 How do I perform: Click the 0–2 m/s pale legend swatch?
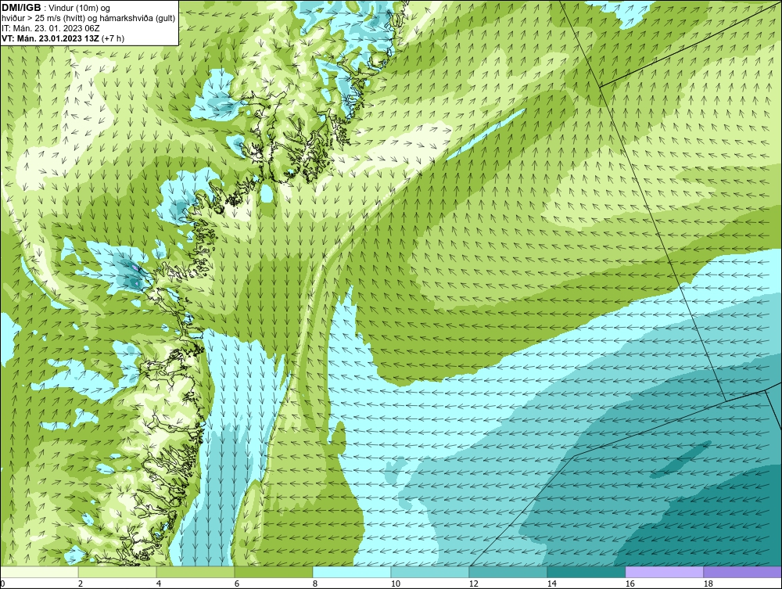pos(39,572)
